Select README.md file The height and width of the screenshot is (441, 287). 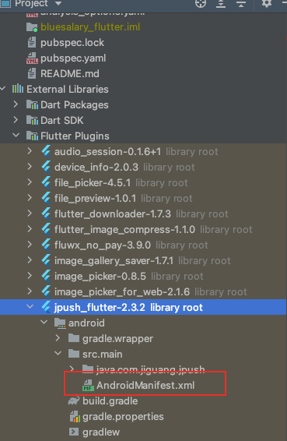[70, 74]
